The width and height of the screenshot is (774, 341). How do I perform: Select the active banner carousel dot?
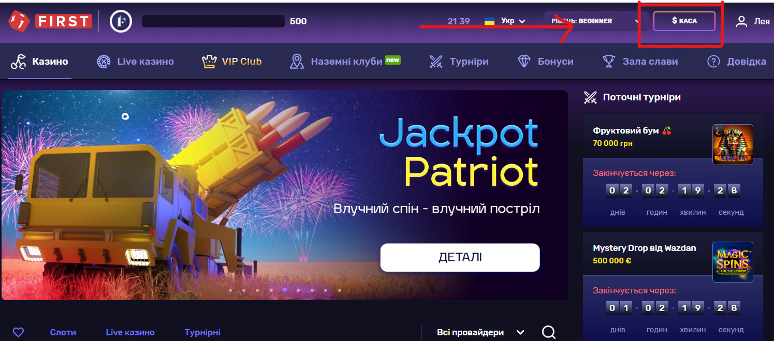pyautogui.click(x=285, y=290)
